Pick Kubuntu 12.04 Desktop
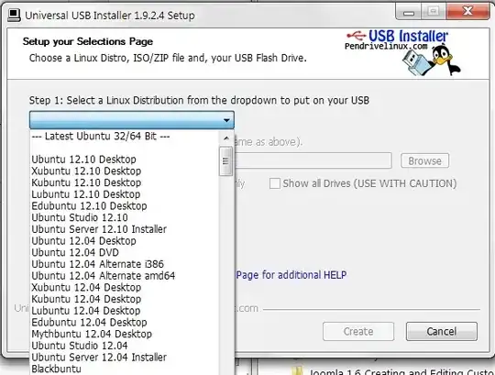This screenshot has width=495, height=375. point(86,299)
